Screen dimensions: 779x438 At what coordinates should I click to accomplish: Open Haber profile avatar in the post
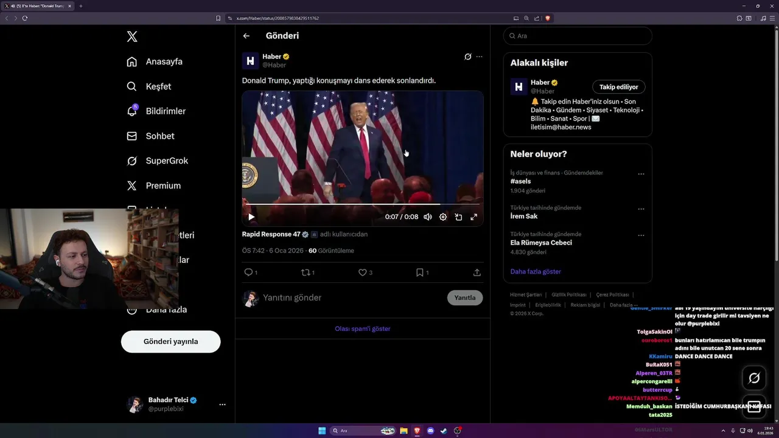[250, 61]
